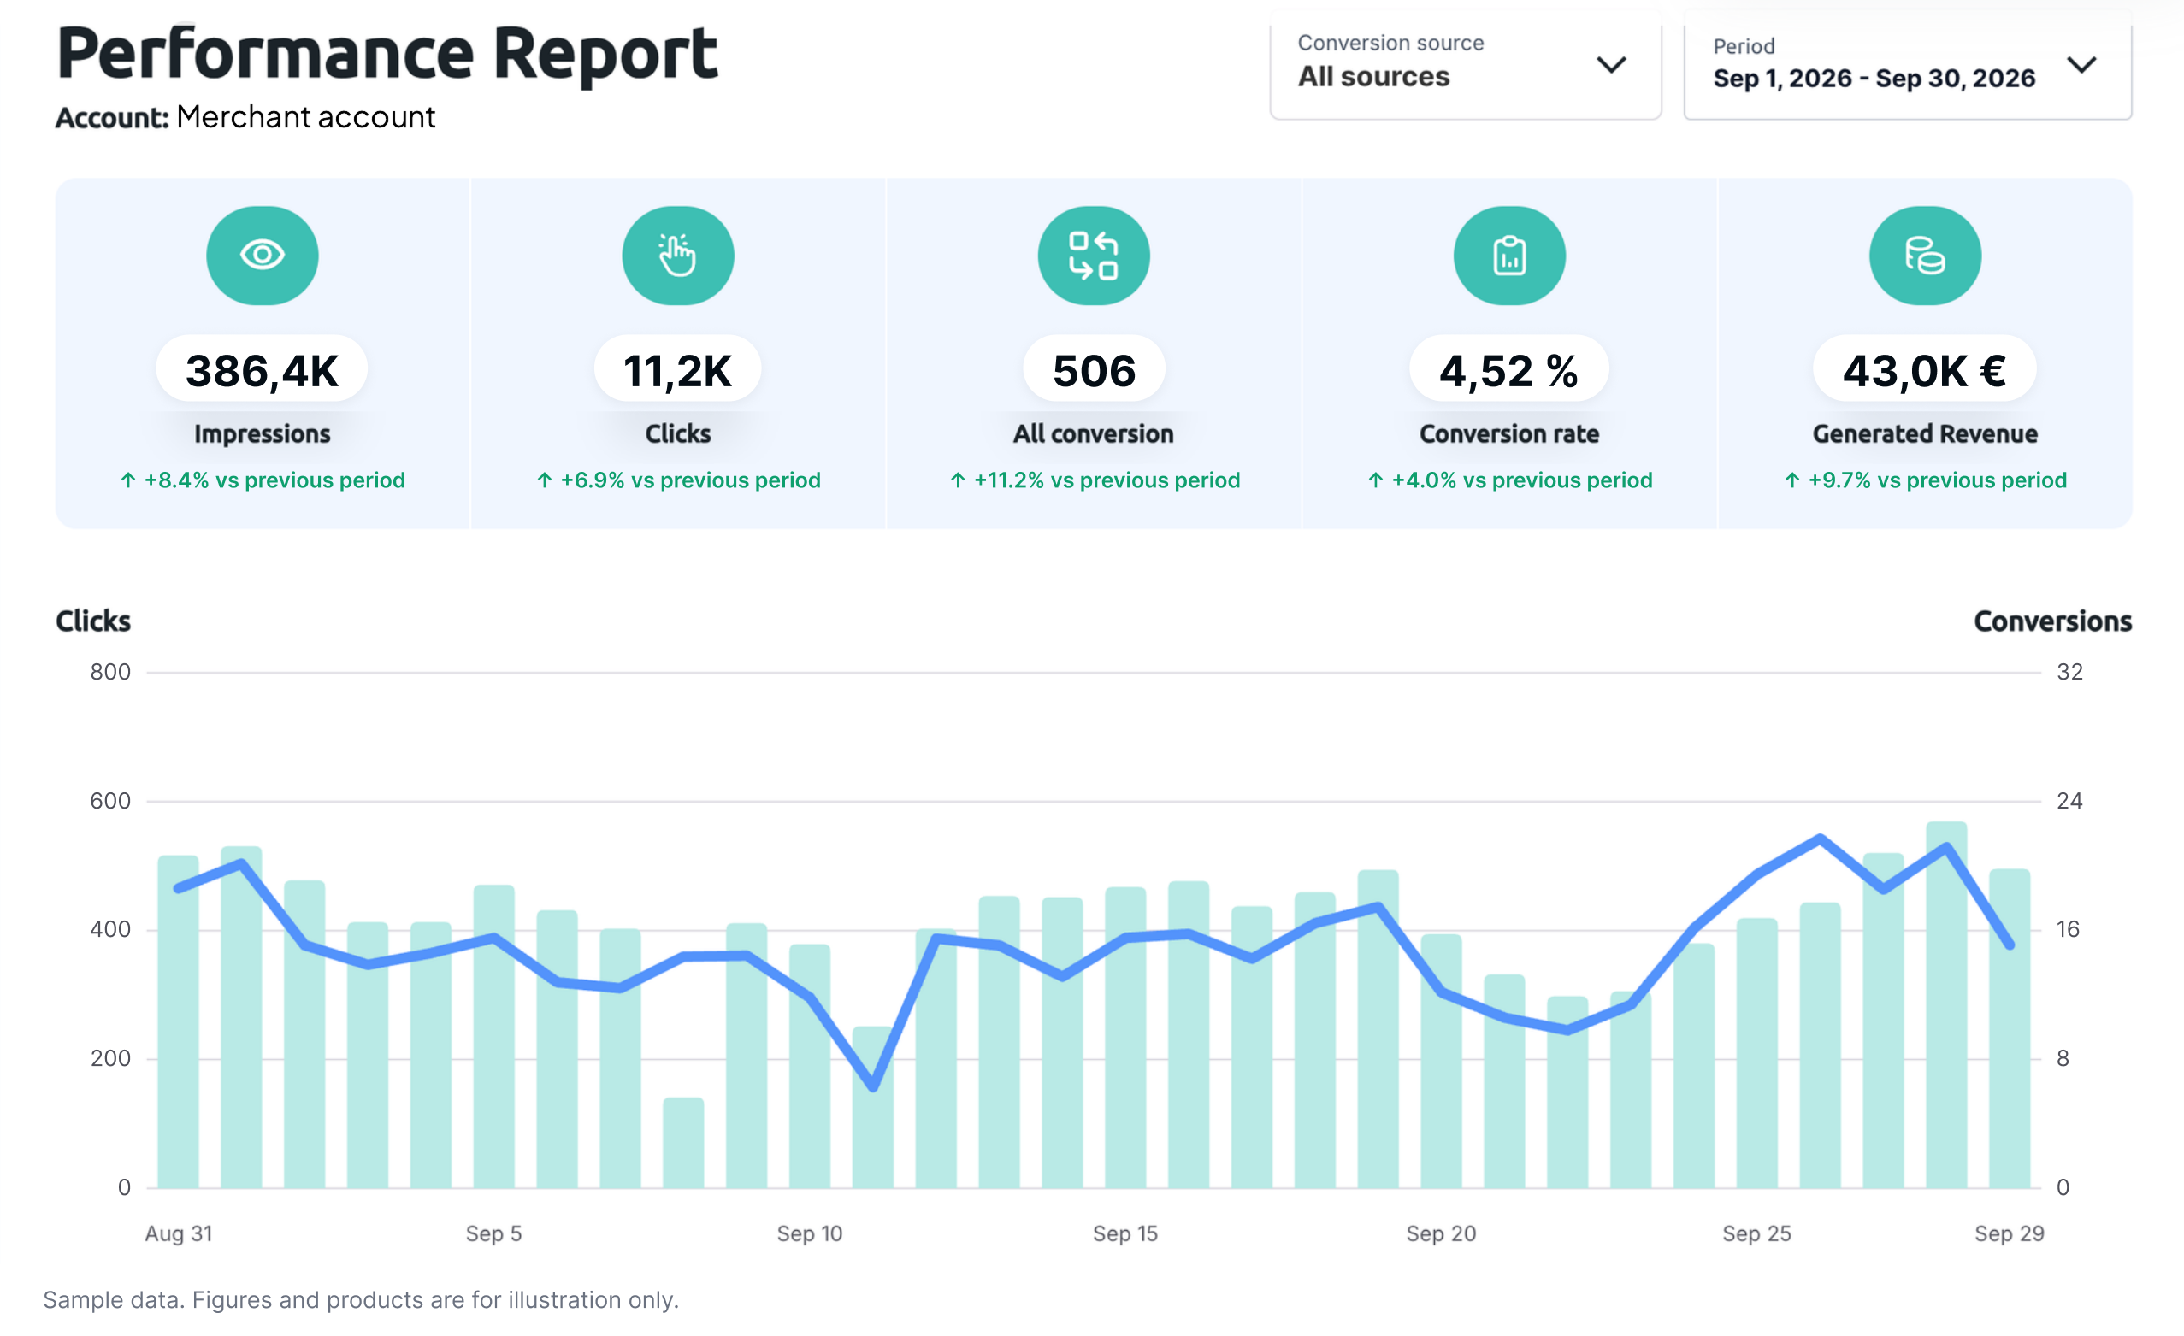
Task: Click the Impressions eye icon
Action: point(263,256)
